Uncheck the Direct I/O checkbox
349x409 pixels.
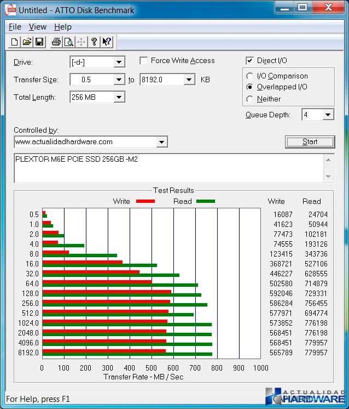(x=250, y=61)
